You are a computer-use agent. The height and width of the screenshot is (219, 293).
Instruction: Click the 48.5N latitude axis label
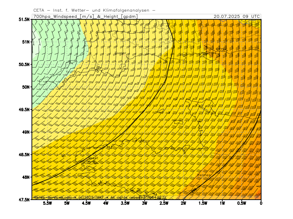pos(24,154)
